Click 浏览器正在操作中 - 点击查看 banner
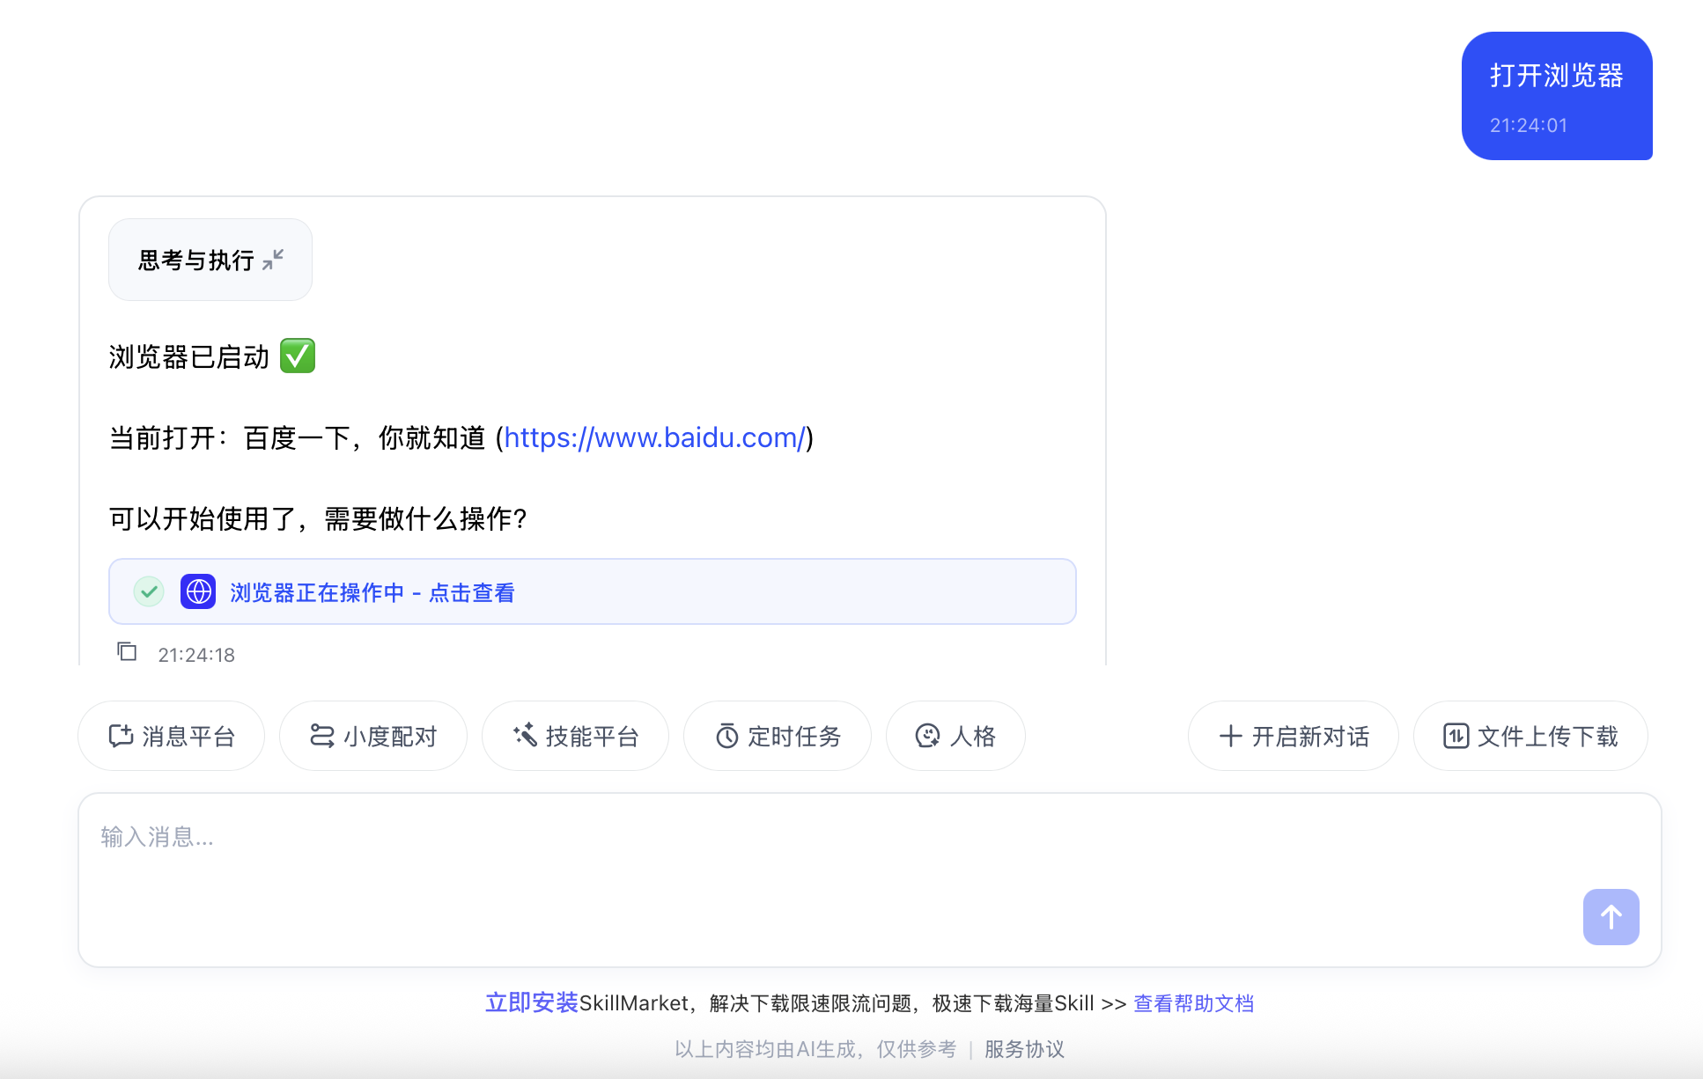The image size is (1703, 1079). [x=372, y=592]
